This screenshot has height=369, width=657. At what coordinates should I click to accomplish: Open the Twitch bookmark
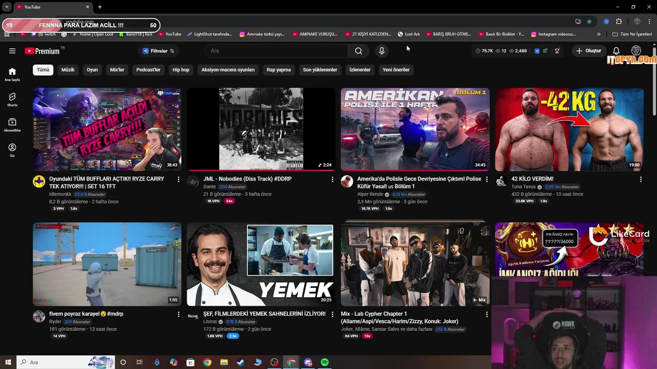pos(43,34)
